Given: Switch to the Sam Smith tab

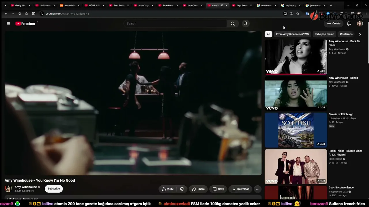Looking at the screenshot, I should pos(119,5).
